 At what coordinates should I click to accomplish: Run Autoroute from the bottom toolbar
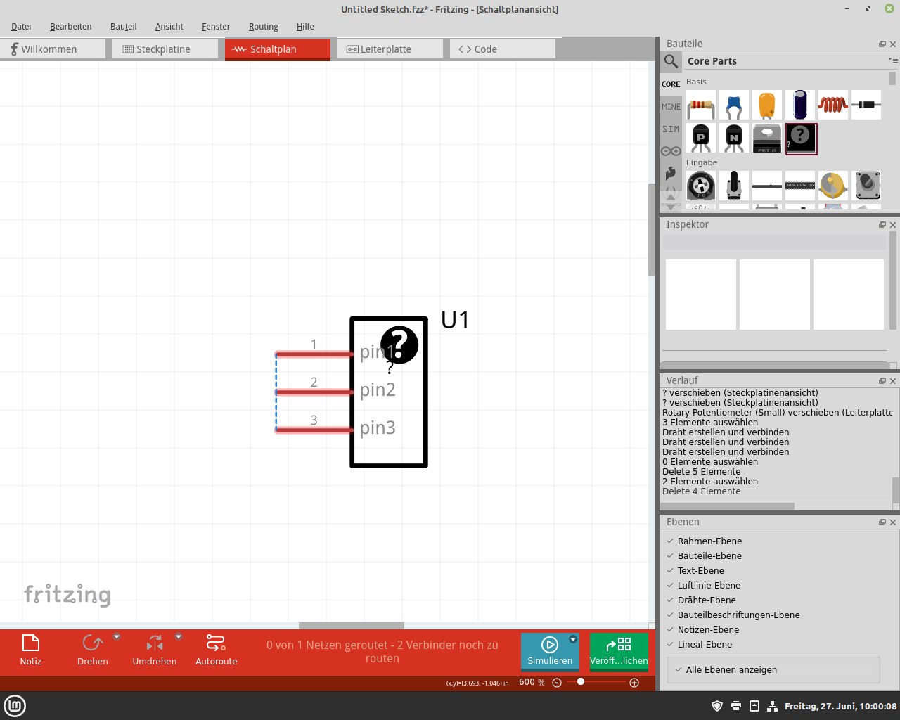point(217,650)
